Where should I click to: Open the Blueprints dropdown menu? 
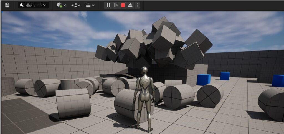click(x=76, y=5)
